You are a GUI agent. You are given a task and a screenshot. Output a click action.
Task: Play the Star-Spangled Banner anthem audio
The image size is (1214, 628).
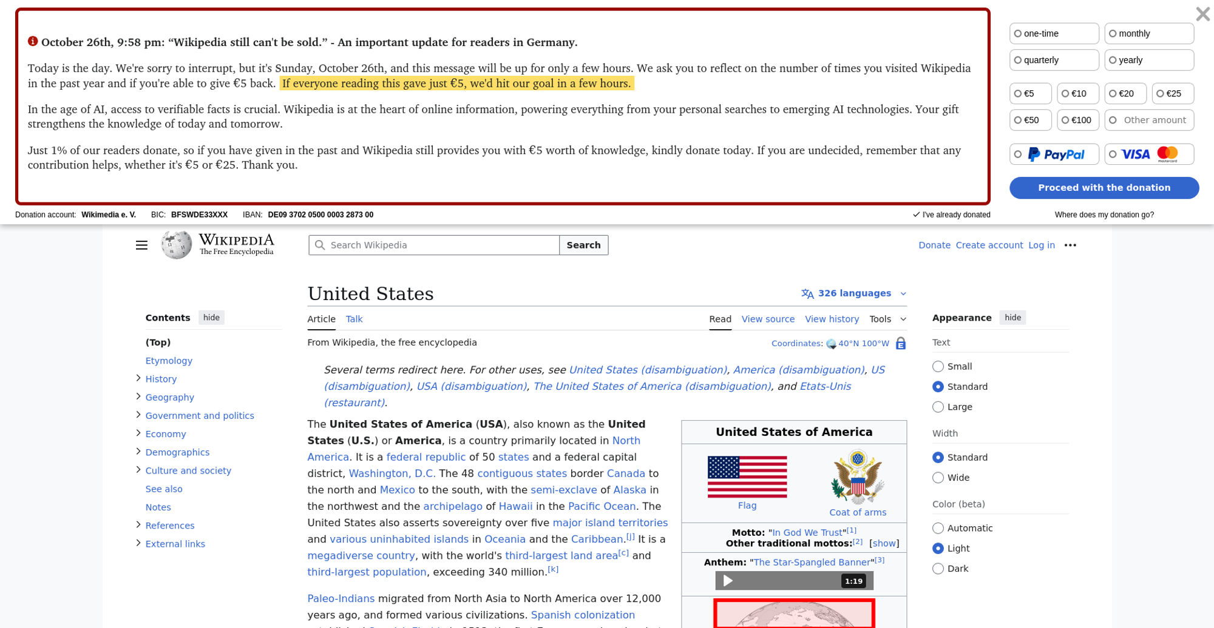(728, 581)
